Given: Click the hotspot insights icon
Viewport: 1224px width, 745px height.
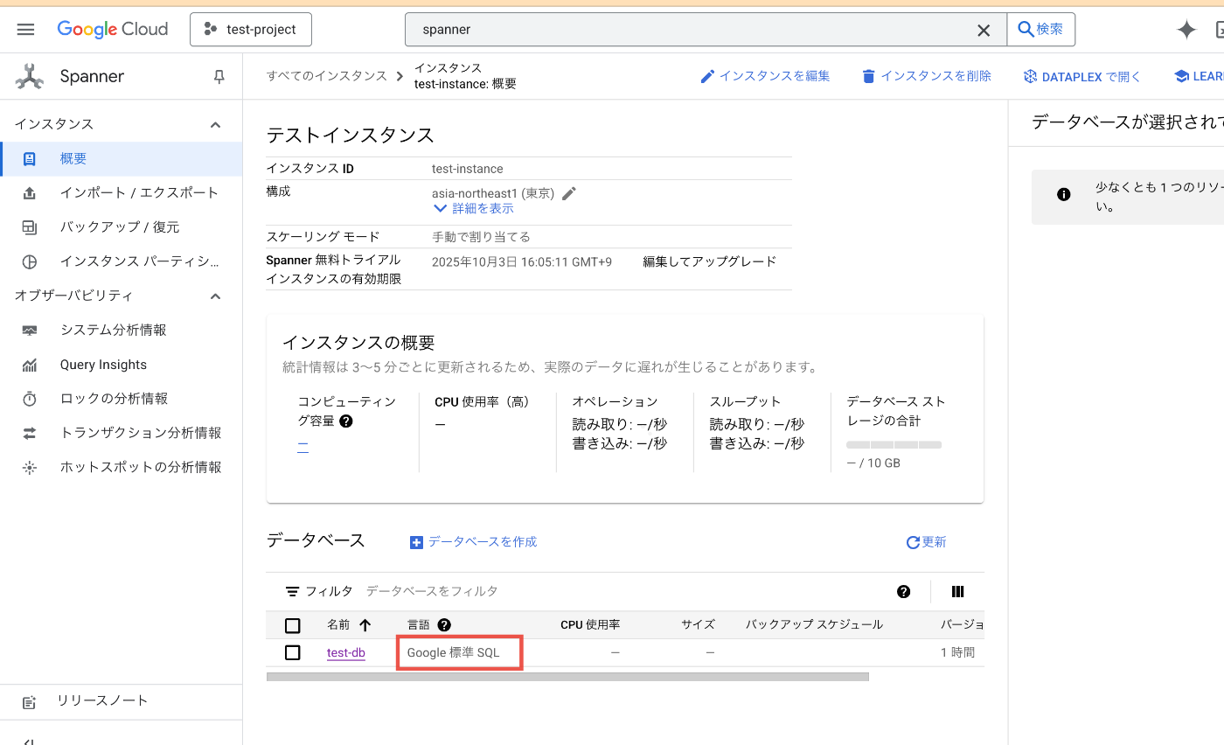Looking at the screenshot, I should click(x=30, y=468).
